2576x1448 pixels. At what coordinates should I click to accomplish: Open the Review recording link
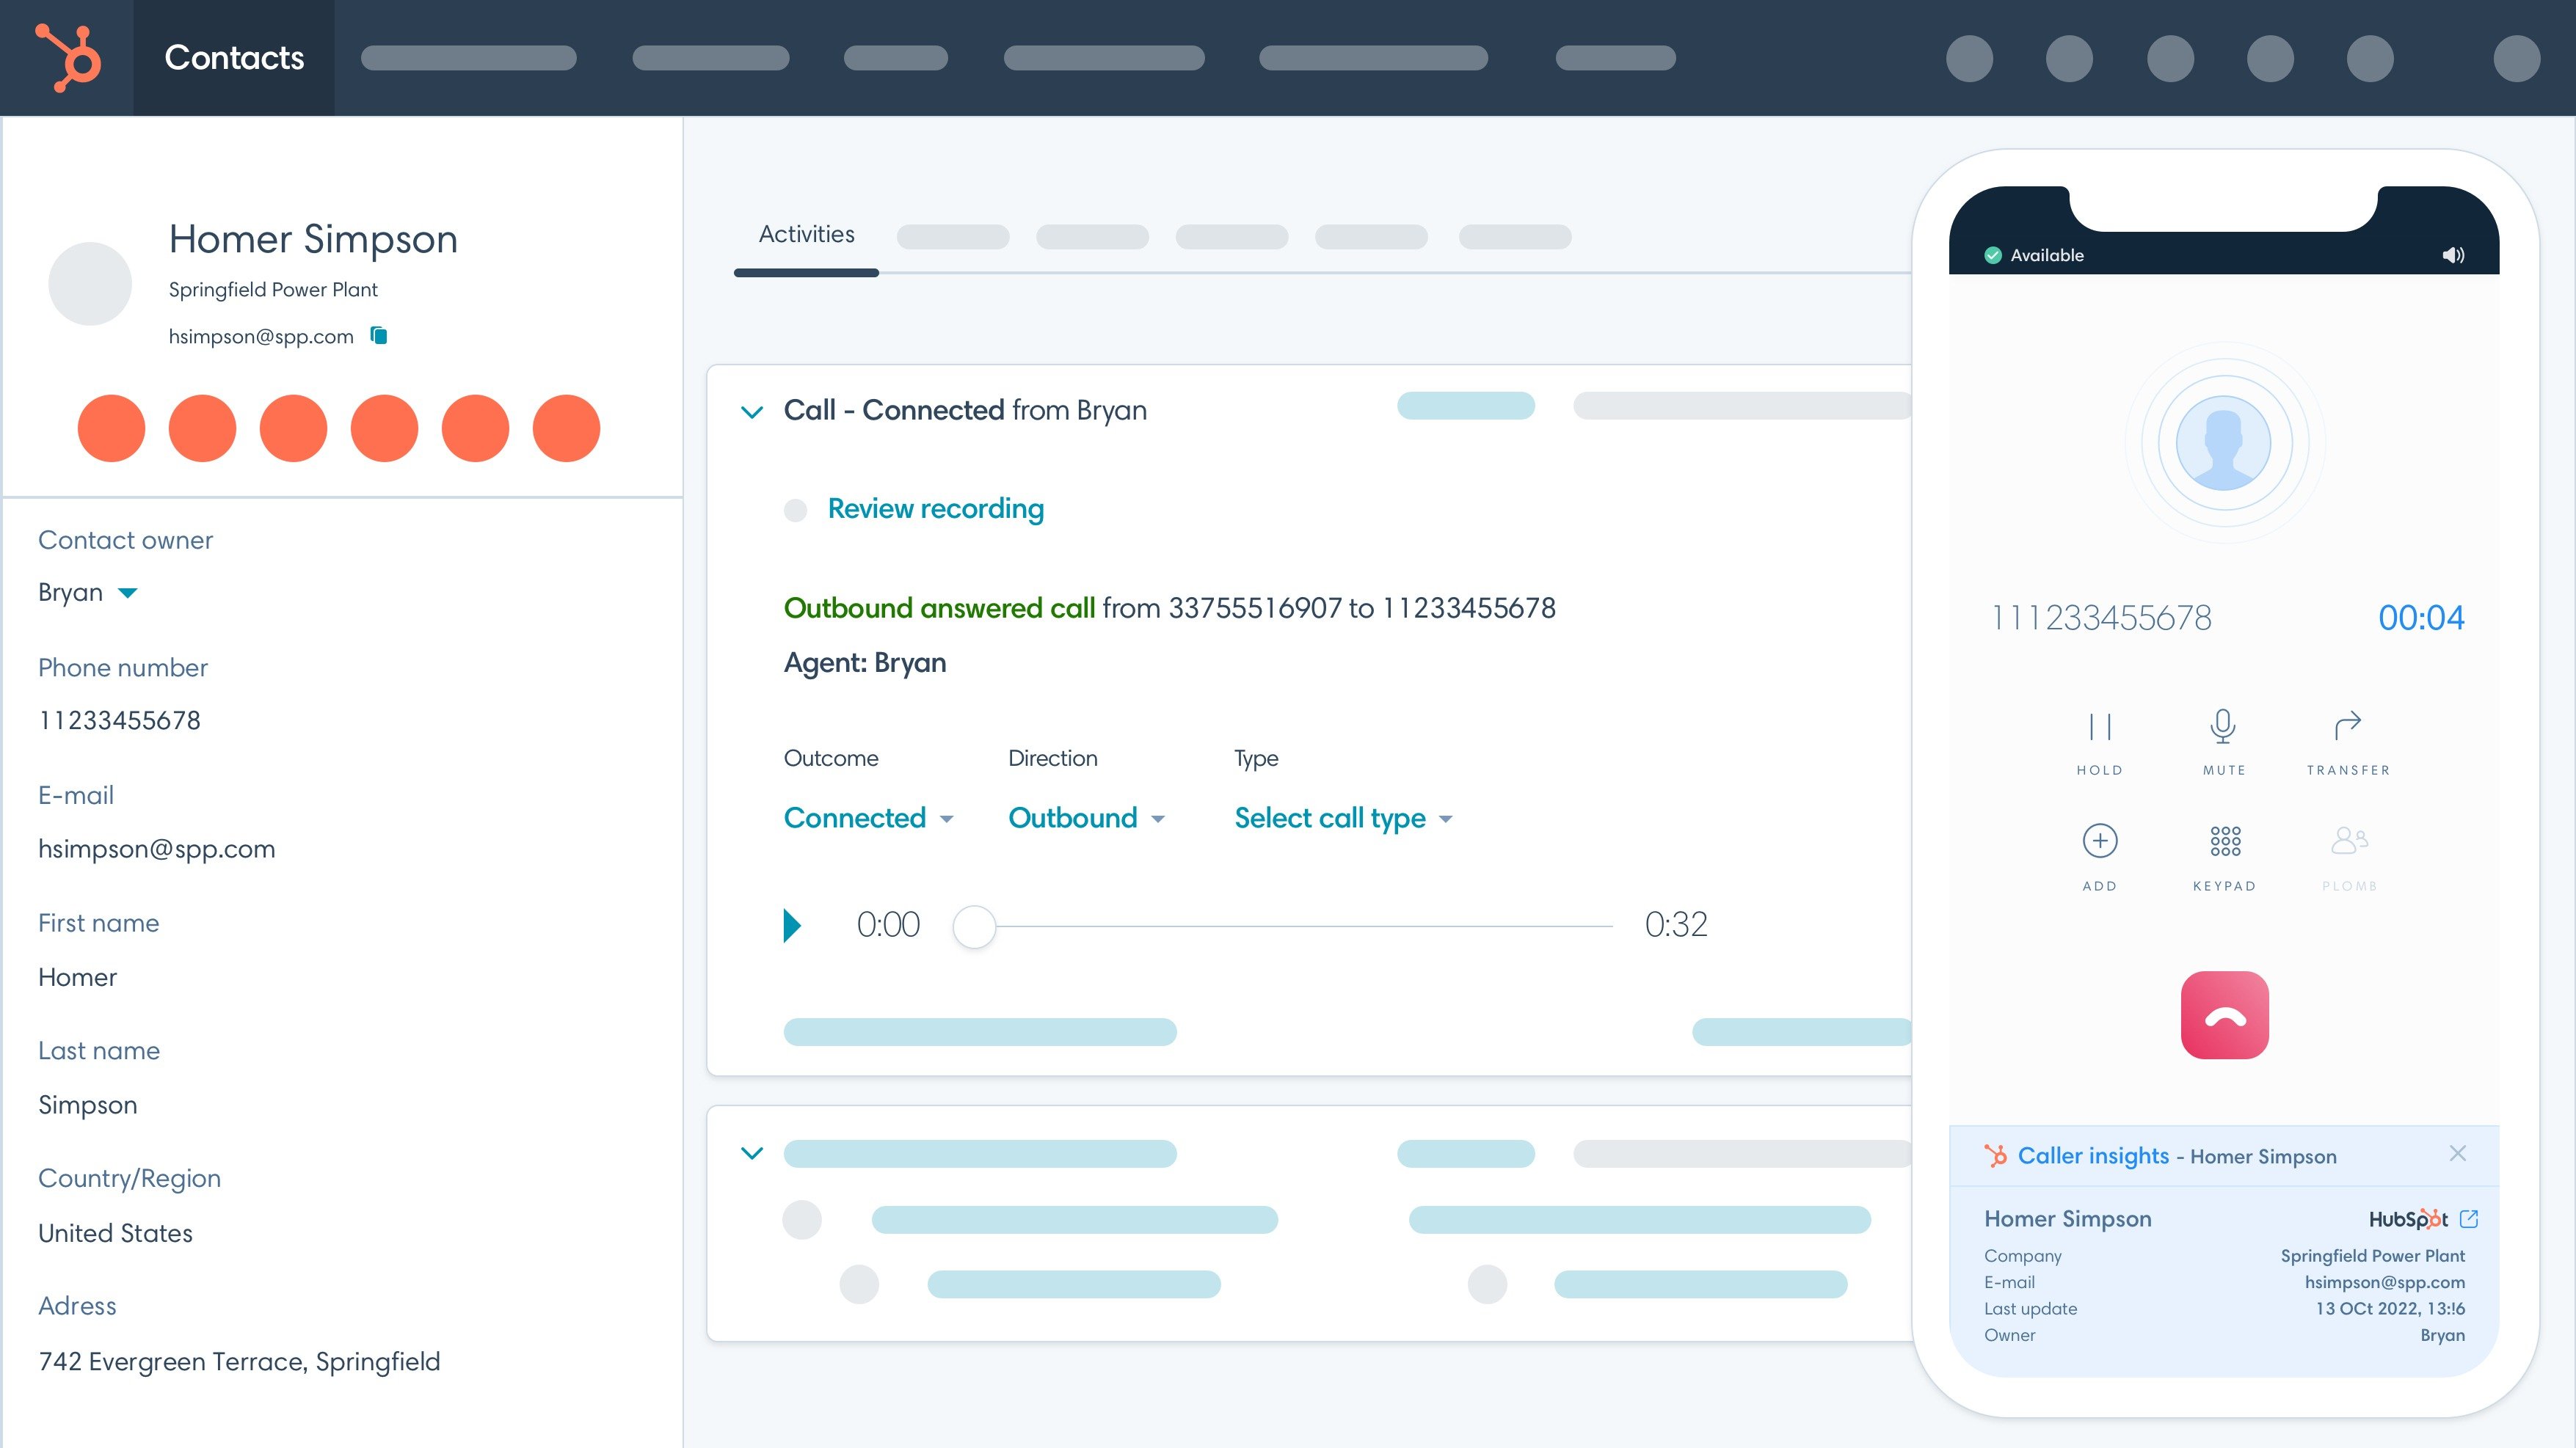pyautogui.click(x=934, y=508)
